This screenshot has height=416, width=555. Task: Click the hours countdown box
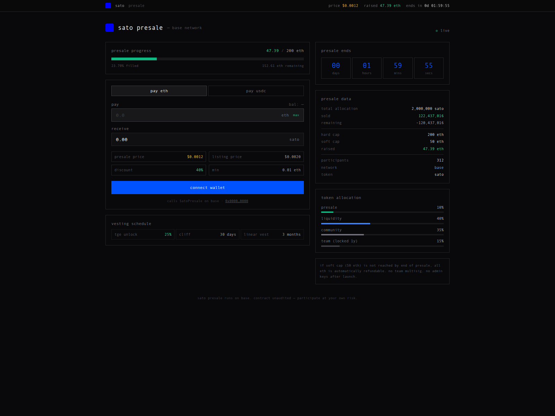tap(367, 68)
